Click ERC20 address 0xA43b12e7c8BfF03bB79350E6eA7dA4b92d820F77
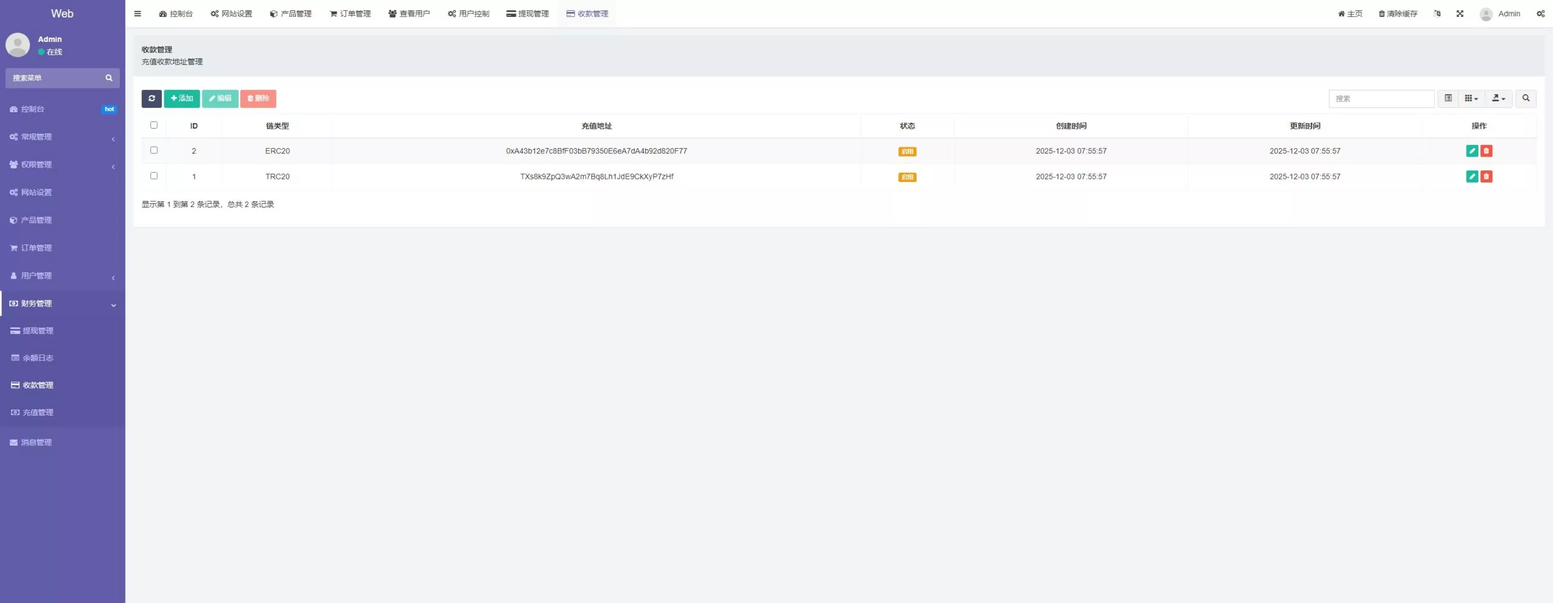The height and width of the screenshot is (603, 1553). click(596, 151)
